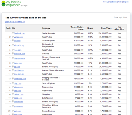Open the yahoo.com site link
Image resolution: width=132 pixels, height=115 pixels.
pyautogui.click(x=18, y=37)
